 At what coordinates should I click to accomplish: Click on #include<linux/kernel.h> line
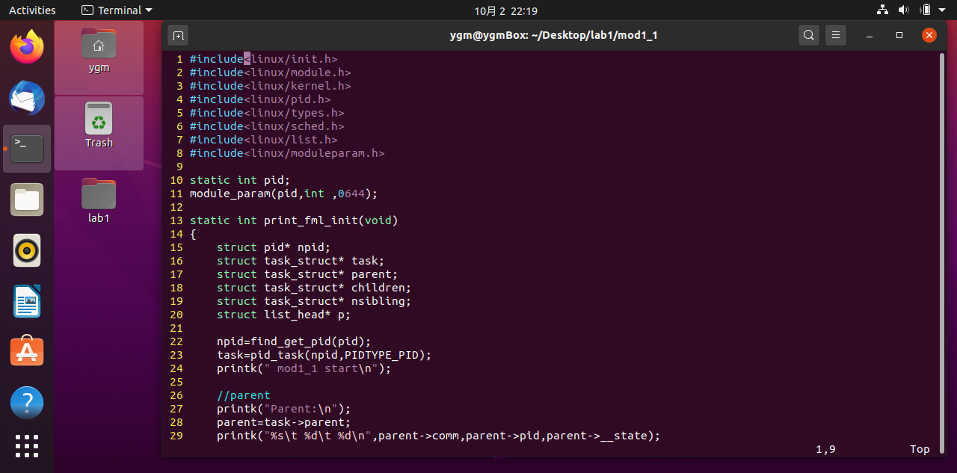click(x=270, y=86)
